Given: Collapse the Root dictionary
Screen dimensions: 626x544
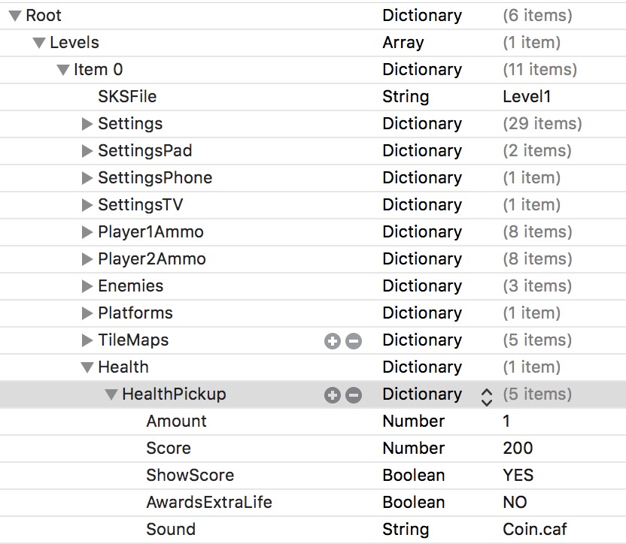Looking at the screenshot, I should [15, 16].
